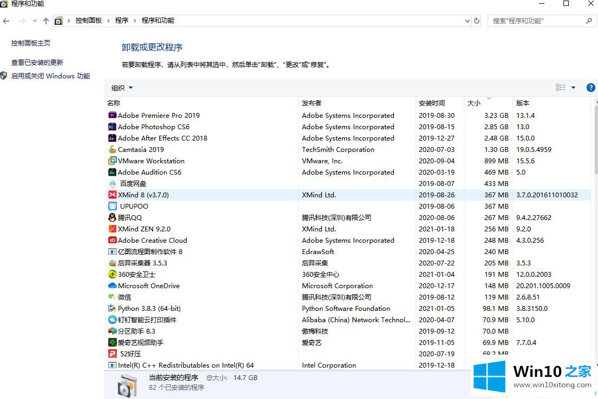Open the 组织 dropdown menu
The image size is (598, 399).
122,88
